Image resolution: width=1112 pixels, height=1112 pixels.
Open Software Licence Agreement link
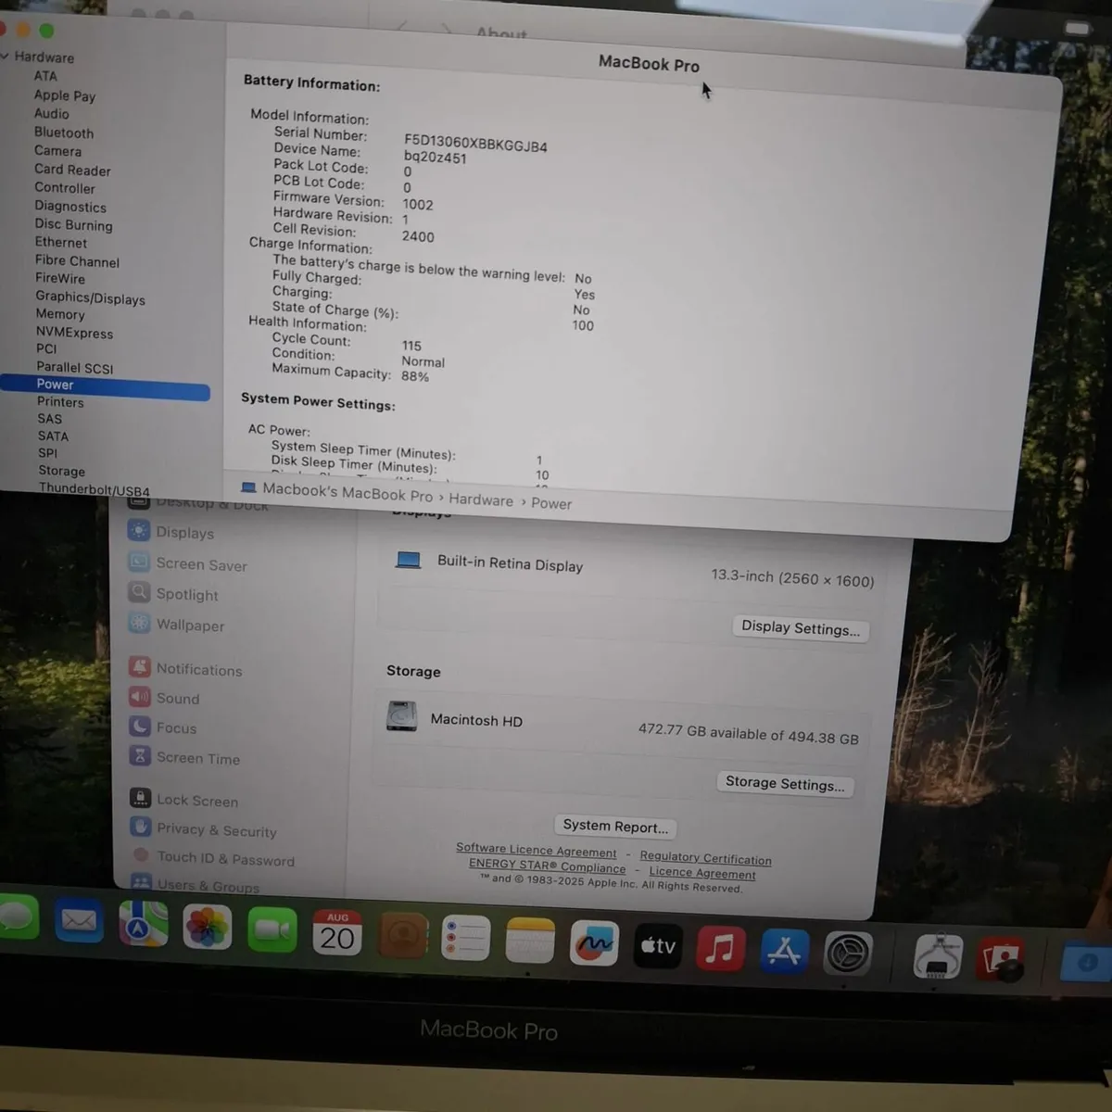(x=536, y=850)
